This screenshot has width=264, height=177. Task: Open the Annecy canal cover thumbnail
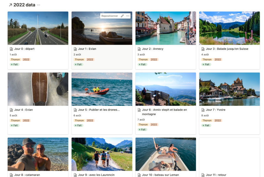click(x=166, y=28)
